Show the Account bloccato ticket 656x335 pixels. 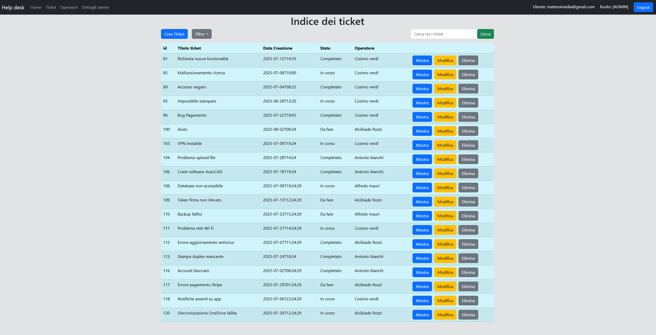click(x=422, y=272)
